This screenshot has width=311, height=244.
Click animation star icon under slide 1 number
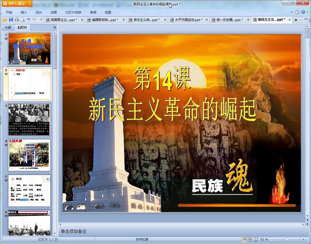(6, 38)
